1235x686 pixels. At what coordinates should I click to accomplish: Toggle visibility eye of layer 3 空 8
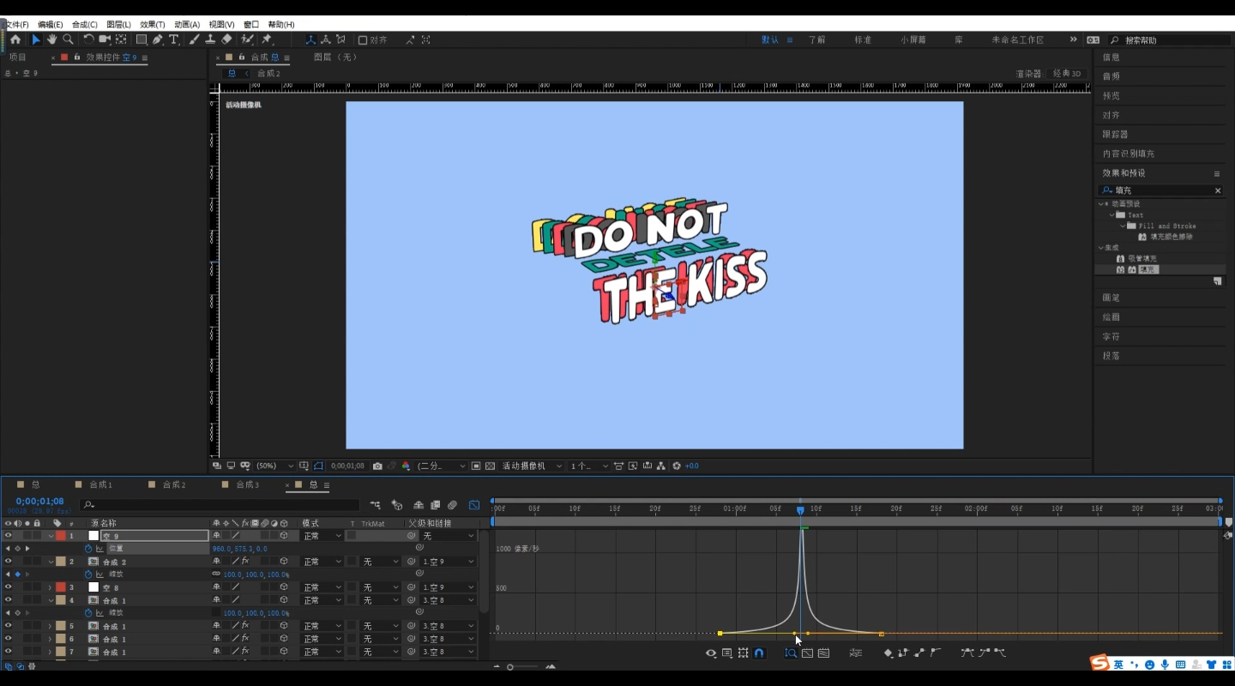(x=8, y=587)
